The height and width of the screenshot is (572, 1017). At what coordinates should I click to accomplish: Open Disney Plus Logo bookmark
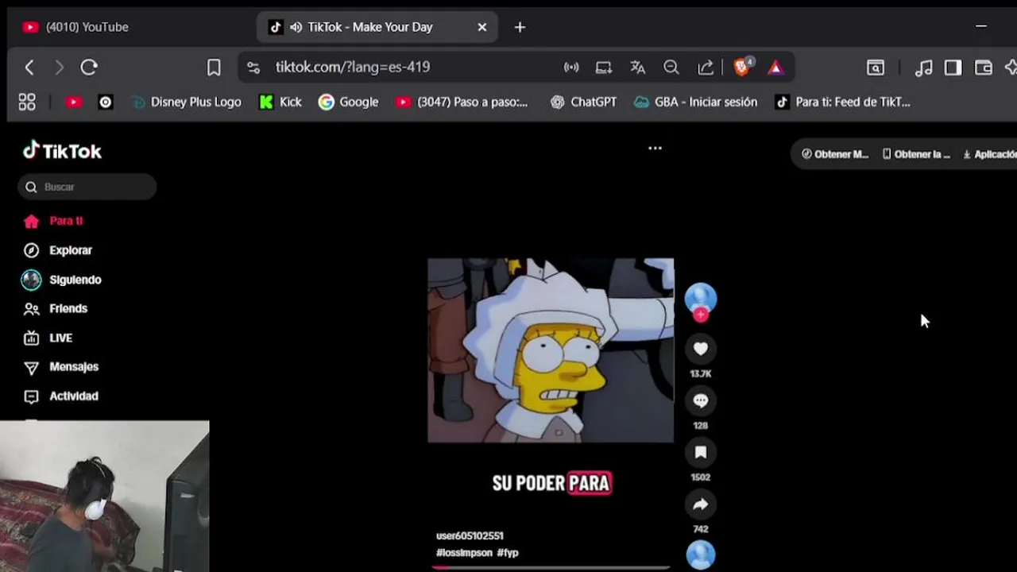[186, 102]
